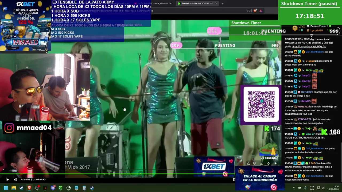This screenshot has width=342, height=192.
Task: Click Gavy07 username at 21:58:21
Action: (x=306, y=101)
